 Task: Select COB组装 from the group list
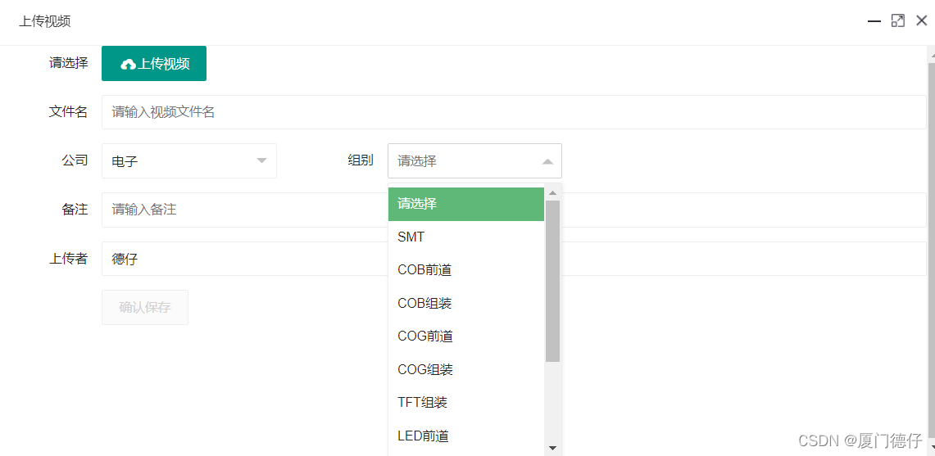point(466,304)
